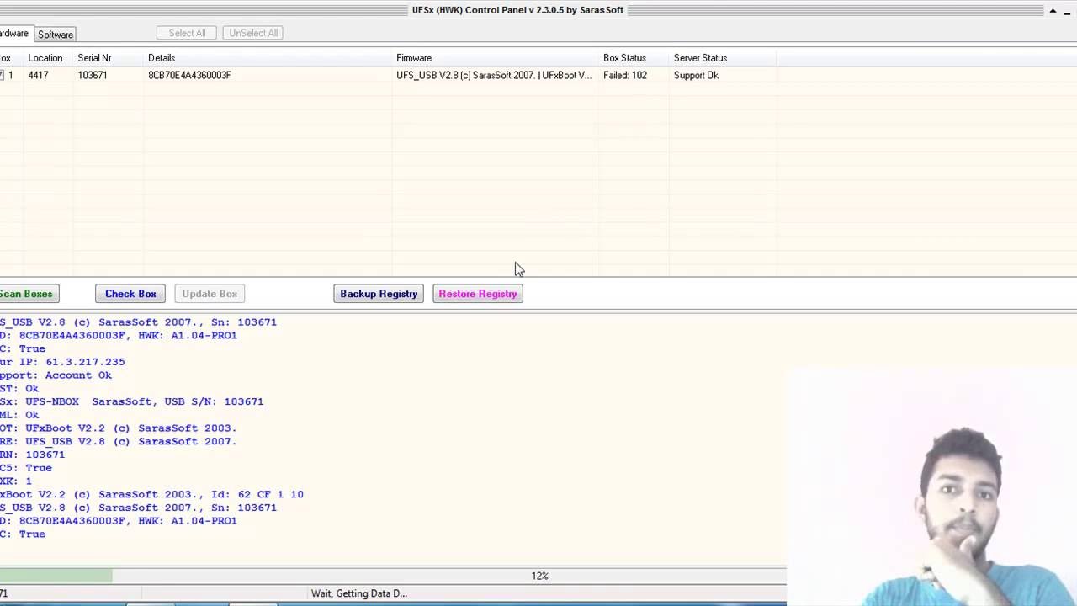
Task: Select the Box Status cell 'Failed: 102'
Action: coord(625,75)
